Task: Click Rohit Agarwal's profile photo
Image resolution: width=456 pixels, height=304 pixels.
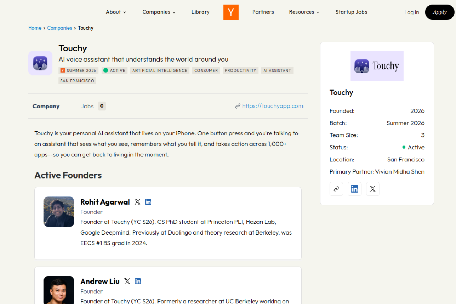Action: click(x=59, y=212)
